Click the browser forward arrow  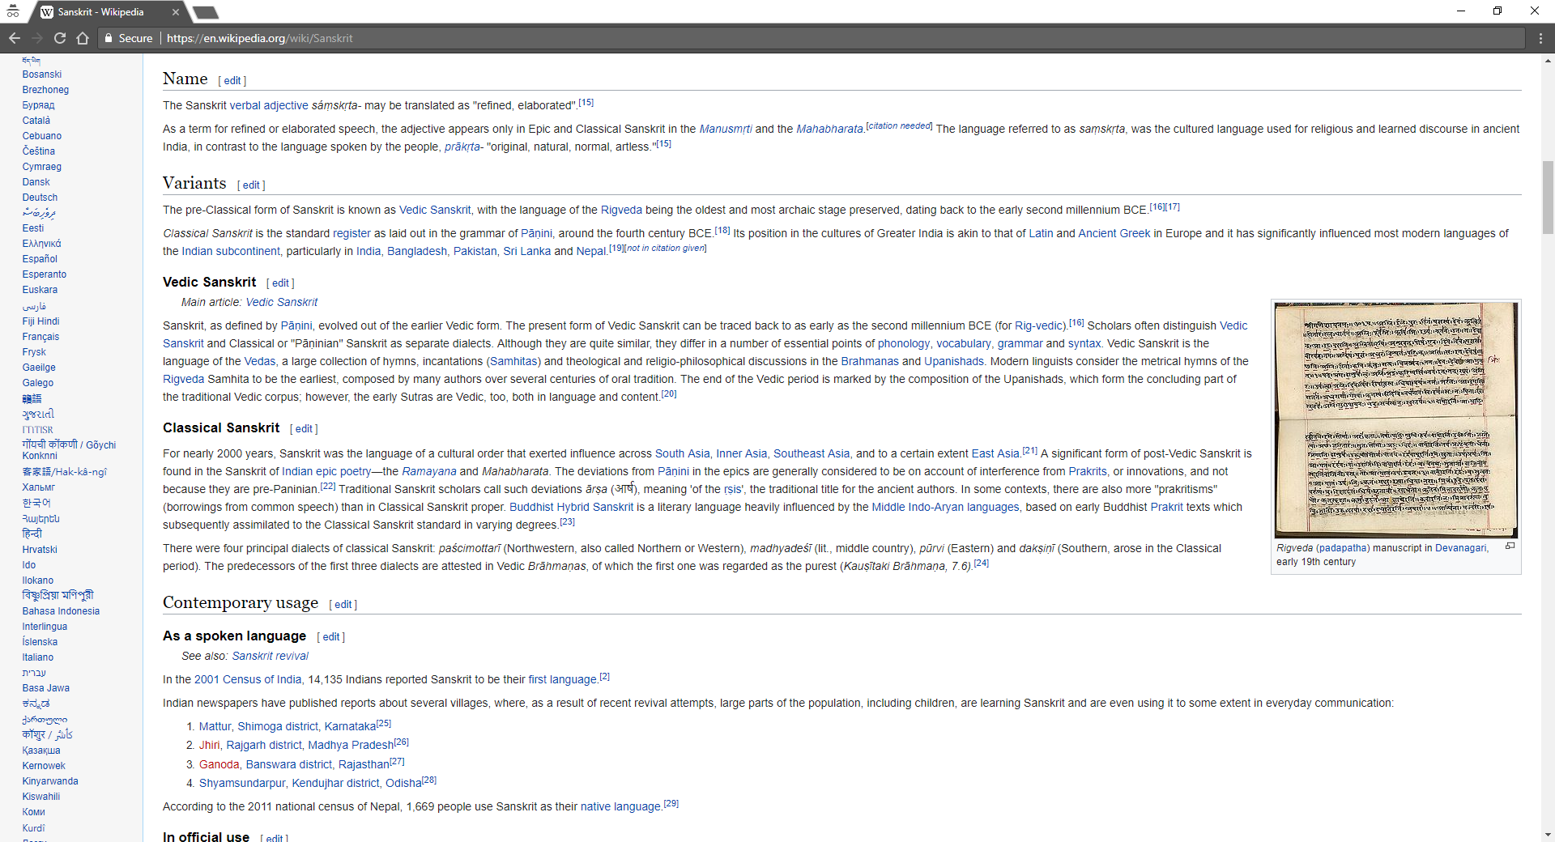pyautogui.click(x=37, y=38)
